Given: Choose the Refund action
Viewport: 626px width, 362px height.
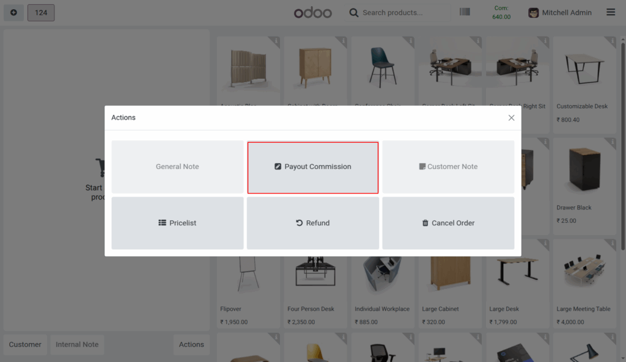Looking at the screenshot, I should [x=313, y=223].
